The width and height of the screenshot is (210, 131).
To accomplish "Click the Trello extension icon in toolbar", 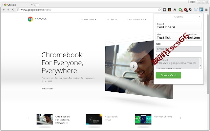I will coord(201,9).
